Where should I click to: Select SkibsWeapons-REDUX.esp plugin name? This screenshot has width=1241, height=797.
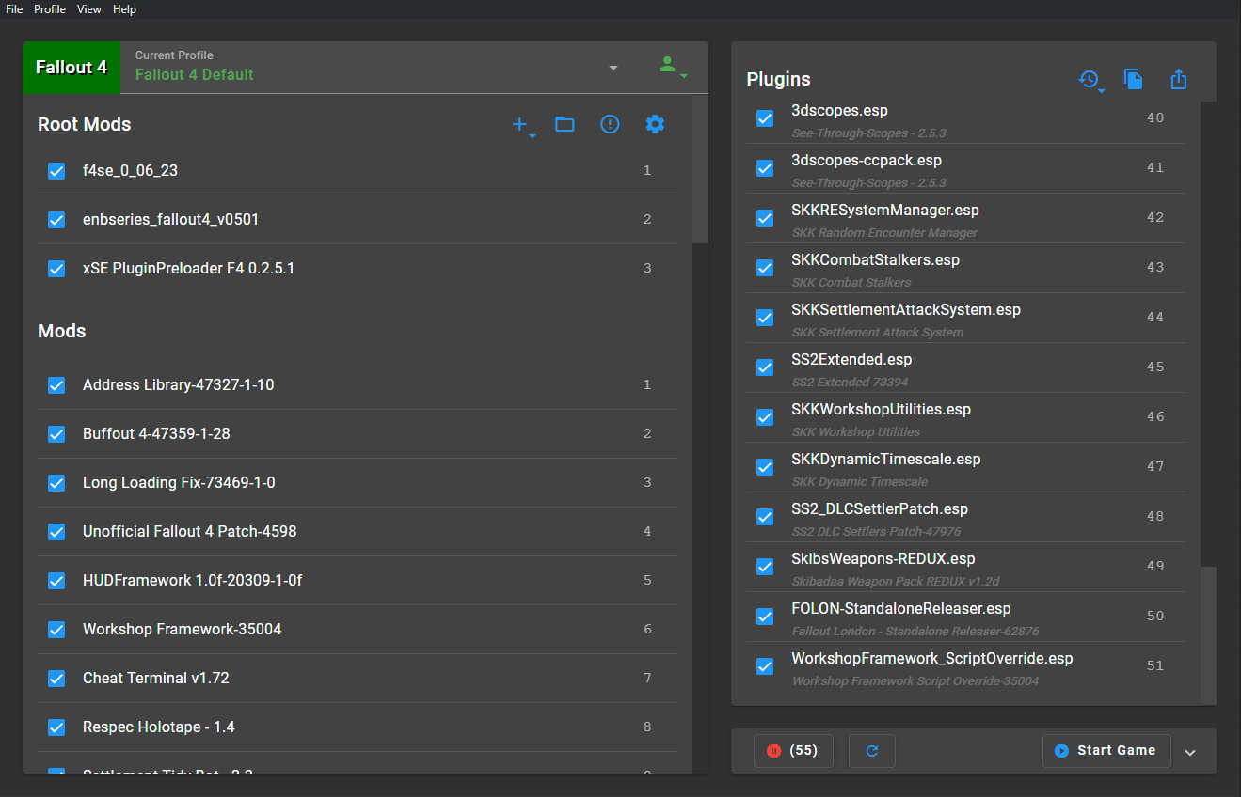point(883,559)
